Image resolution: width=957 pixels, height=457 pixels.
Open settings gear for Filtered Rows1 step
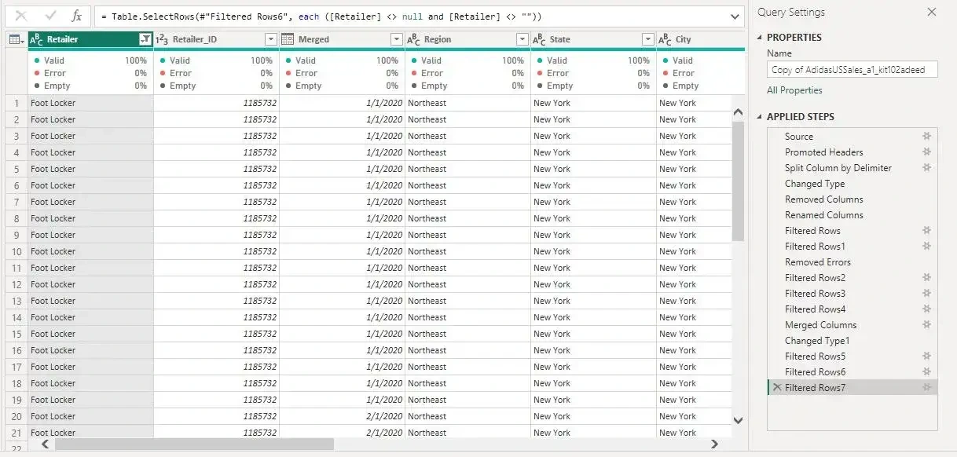(x=926, y=246)
